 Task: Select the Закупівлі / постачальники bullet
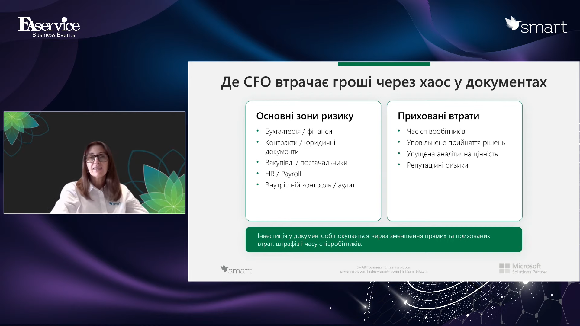[306, 163]
